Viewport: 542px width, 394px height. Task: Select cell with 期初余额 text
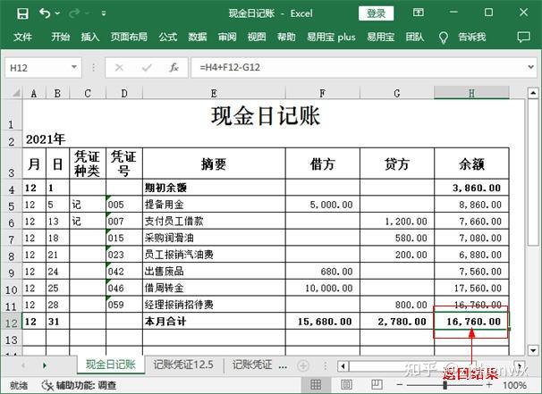pyautogui.click(x=213, y=189)
